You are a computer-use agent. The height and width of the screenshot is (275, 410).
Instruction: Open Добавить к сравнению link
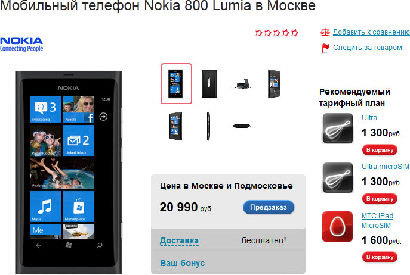[x=371, y=32]
